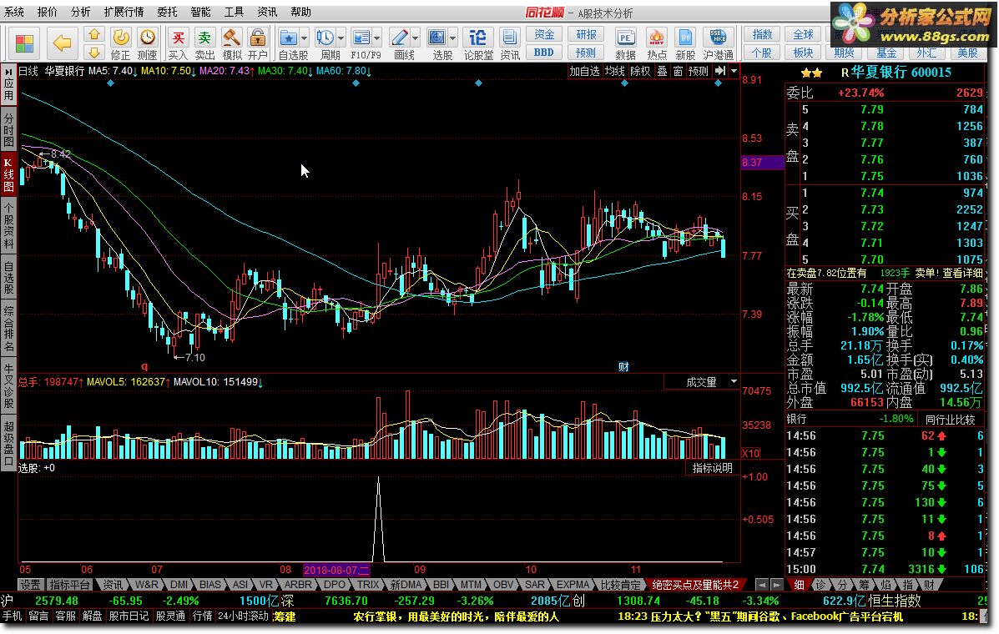Click the 设置 settings button at bottom left

pyautogui.click(x=30, y=584)
